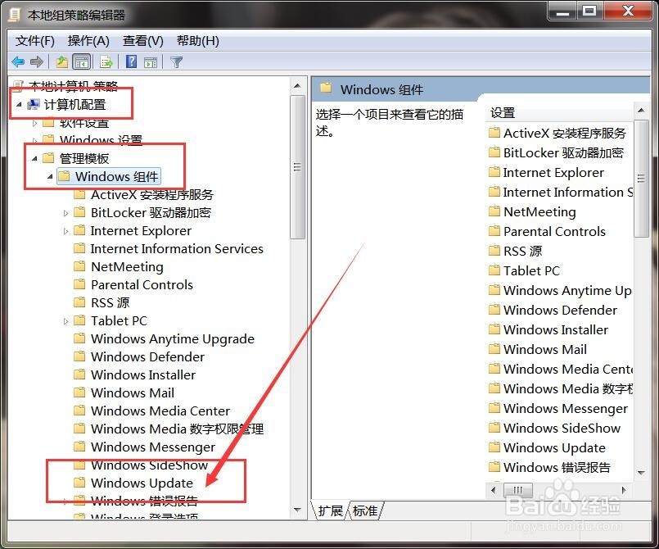Select Windows 组件 tree item
This screenshot has height=549, width=659.
117,176
